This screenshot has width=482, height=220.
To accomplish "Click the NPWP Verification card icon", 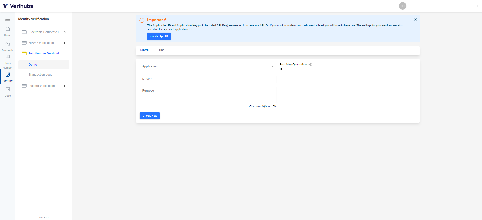I will click(x=24, y=43).
